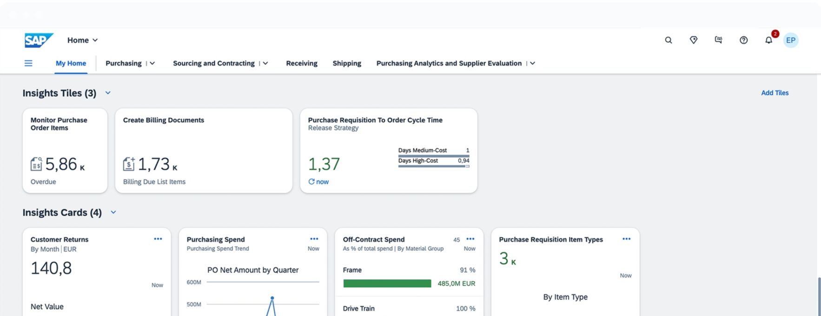Open the hamburger navigation menu
This screenshot has height=316, width=821.
28,63
